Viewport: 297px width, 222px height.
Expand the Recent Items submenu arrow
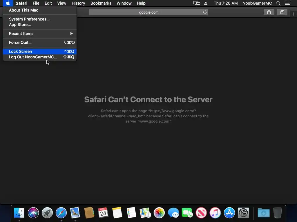71,34
